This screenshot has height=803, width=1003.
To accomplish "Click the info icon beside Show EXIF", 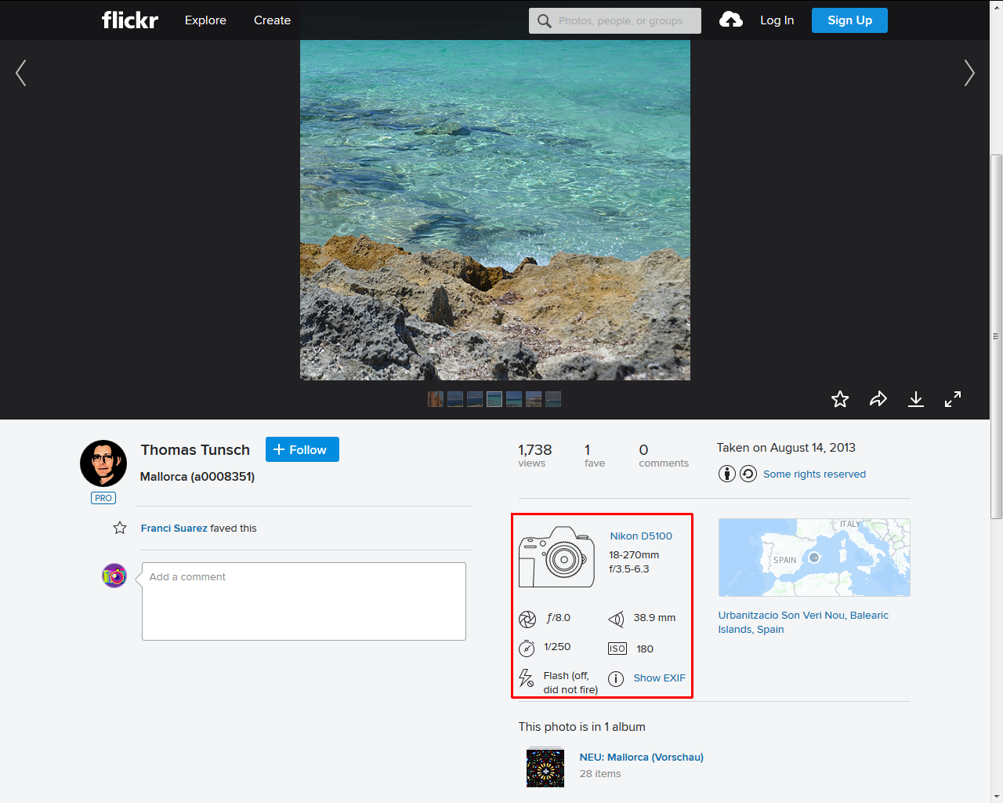I will [x=617, y=678].
